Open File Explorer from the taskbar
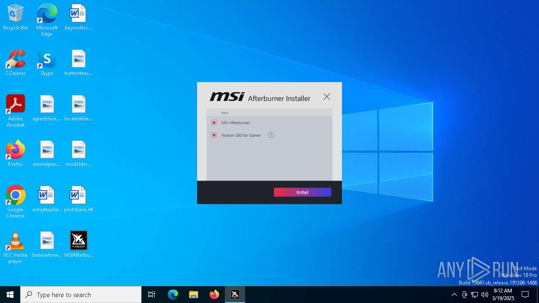The image size is (539, 303). click(193, 295)
